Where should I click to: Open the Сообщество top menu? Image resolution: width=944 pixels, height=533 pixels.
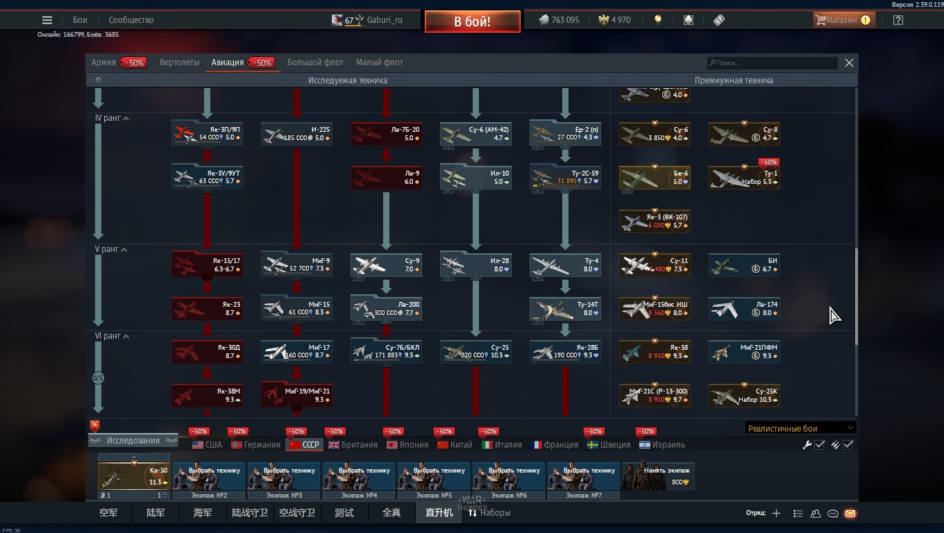(x=131, y=20)
